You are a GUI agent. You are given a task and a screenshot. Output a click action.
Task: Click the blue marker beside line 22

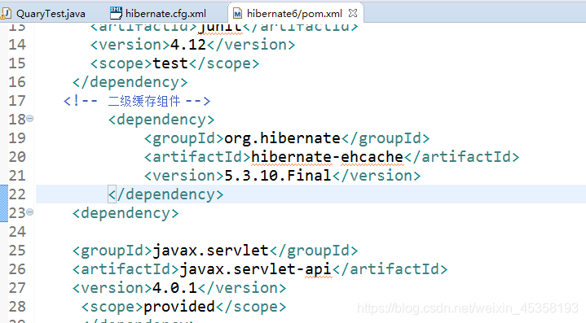[x=4, y=203]
